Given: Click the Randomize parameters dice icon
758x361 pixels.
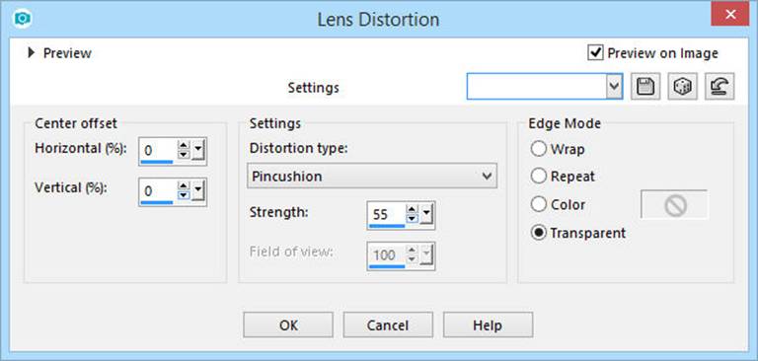Looking at the screenshot, I should point(683,87).
